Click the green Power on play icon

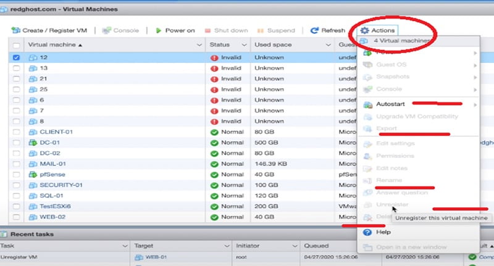(x=159, y=30)
